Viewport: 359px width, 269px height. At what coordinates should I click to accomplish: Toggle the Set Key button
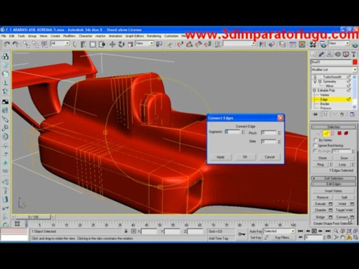coord(255,238)
